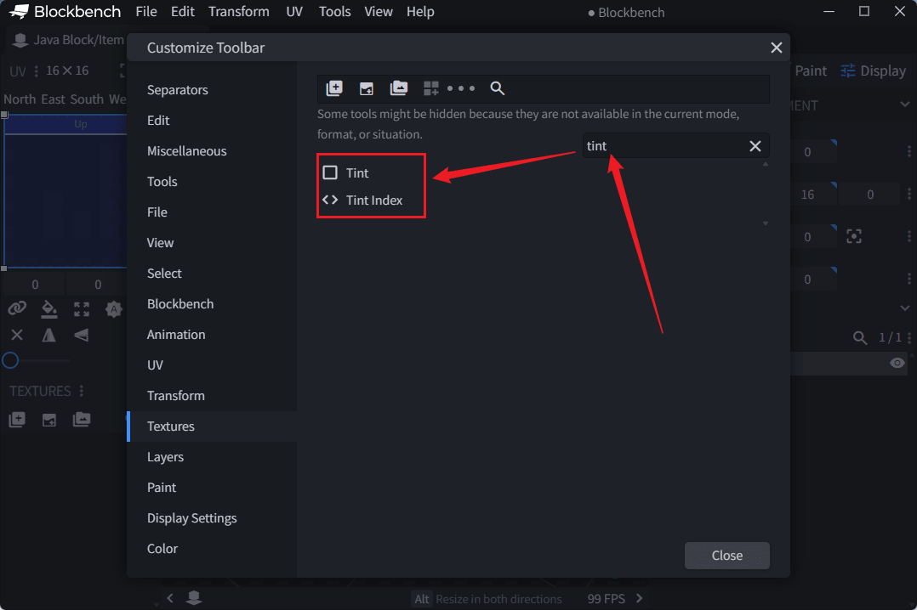Open Color category
The image size is (917, 610).
[x=213, y=549]
